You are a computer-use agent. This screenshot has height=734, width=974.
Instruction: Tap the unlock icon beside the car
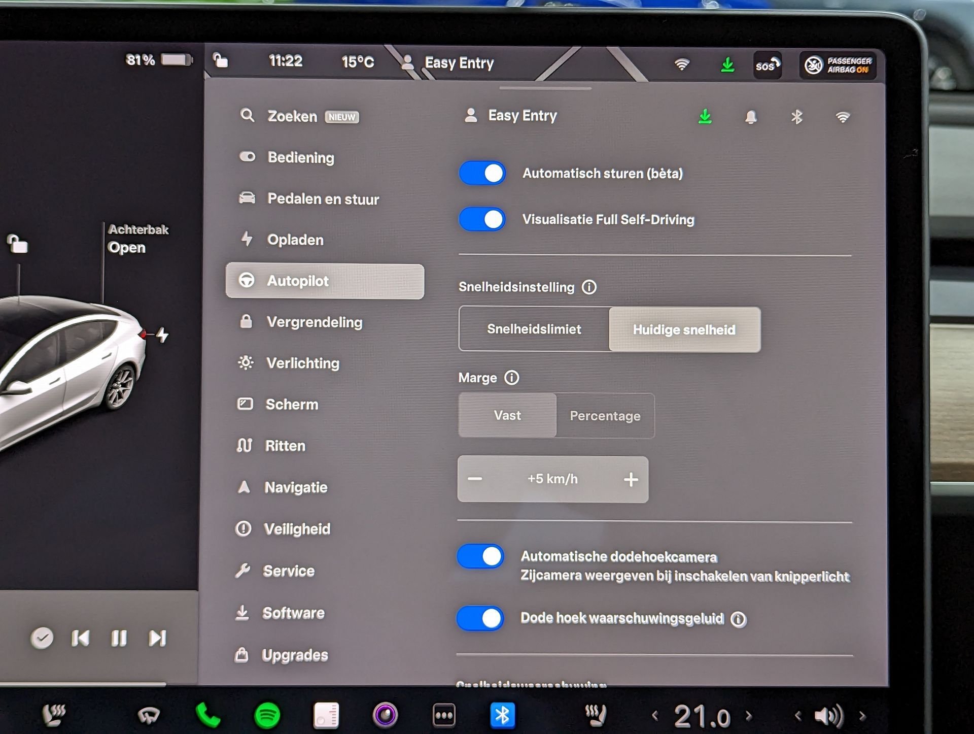pos(17,244)
